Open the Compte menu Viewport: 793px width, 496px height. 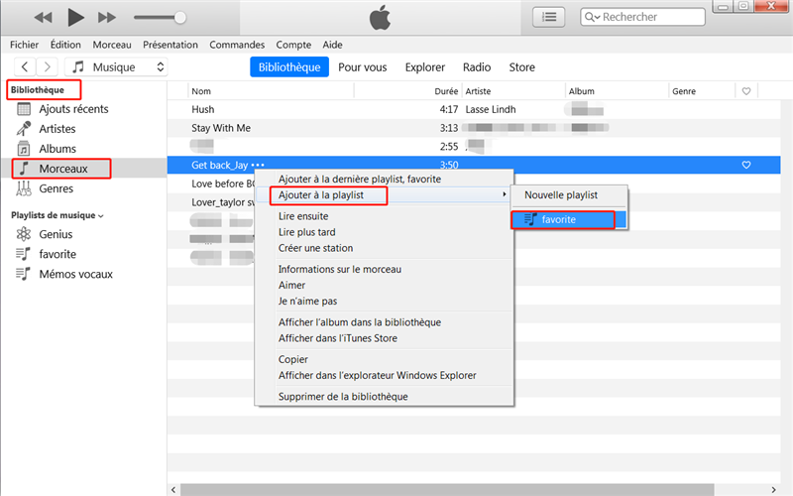coord(293,45)
